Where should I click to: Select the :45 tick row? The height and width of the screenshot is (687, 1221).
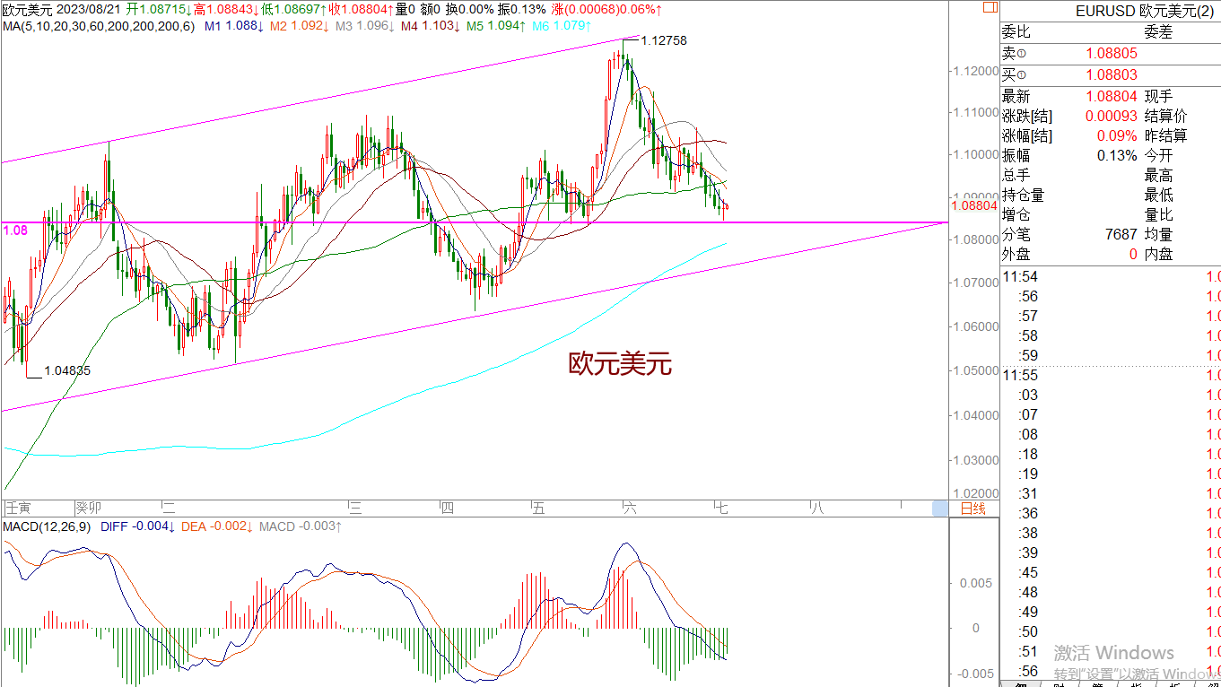point(1111,572)
